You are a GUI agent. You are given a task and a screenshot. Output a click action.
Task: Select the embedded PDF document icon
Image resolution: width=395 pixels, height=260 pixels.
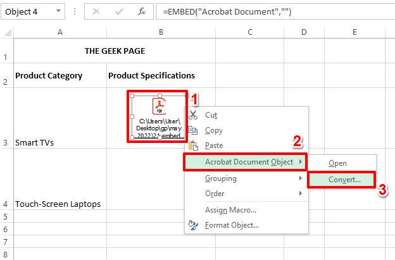tap(158, 106)
